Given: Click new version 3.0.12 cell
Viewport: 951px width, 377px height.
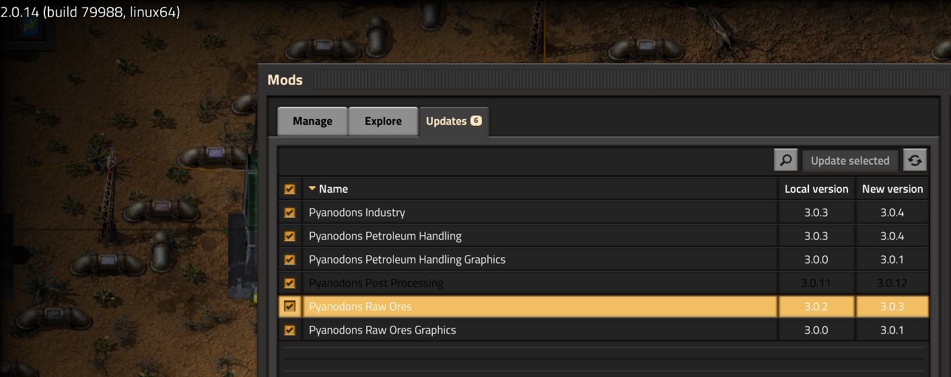Looking at the screenshot, I should (x=892, y=284).
